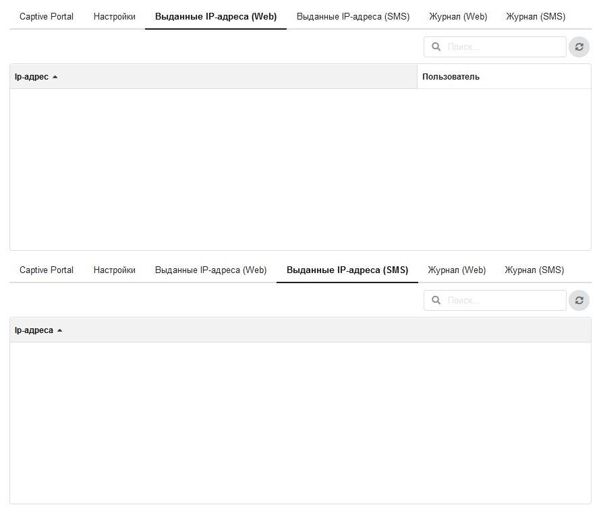Image resolution: width=601 pixels, height=507 pixels.
Task: Open the Captive Portal tab in the Web view
Action: pos(47,17)
